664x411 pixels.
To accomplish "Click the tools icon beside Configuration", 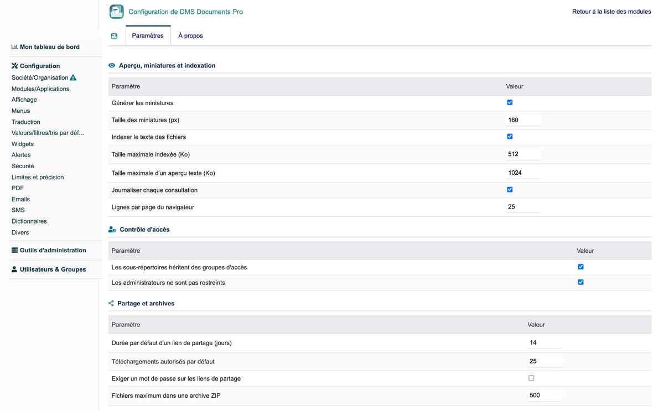I will 14,66.
